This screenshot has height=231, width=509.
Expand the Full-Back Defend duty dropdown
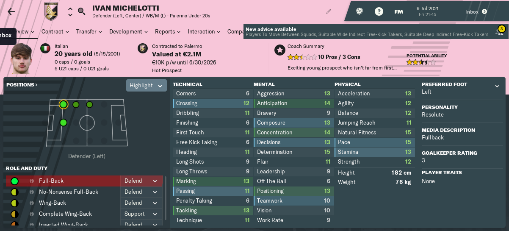[141, 181]
